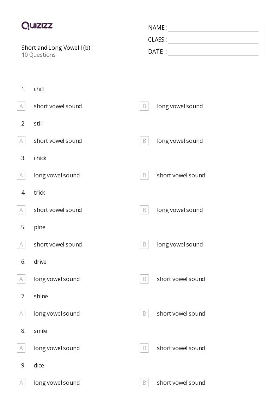Select option B for the word chick
The image size is (280, 396).
[x=144, y=175]
